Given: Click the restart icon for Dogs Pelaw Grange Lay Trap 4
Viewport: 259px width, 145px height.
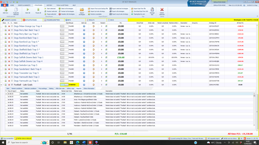Looking at the screenshot, I should [x=106, y=26].
